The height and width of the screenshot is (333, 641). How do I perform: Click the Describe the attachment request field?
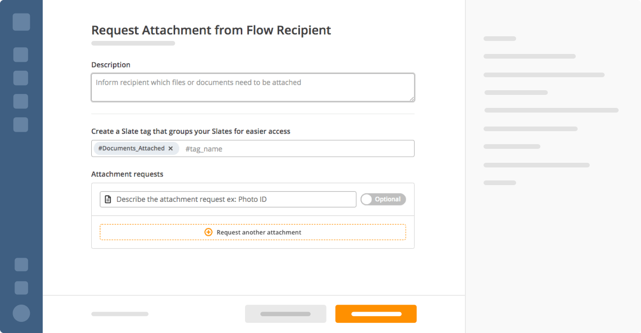(x=233, y=200)
